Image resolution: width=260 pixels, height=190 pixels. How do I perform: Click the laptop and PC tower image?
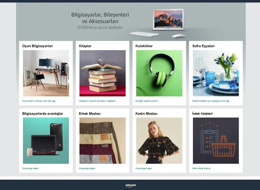[46, 140]
